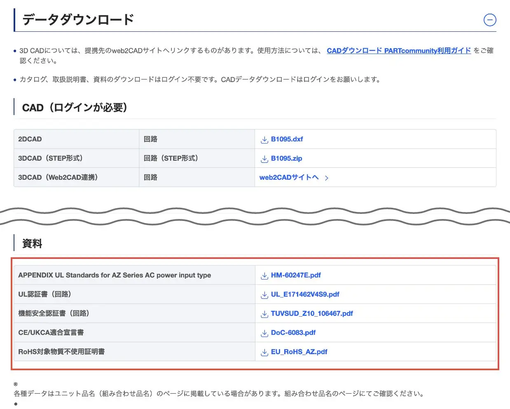Select the RoHS対象物質不使用証明書 row label

coord(61,352)
